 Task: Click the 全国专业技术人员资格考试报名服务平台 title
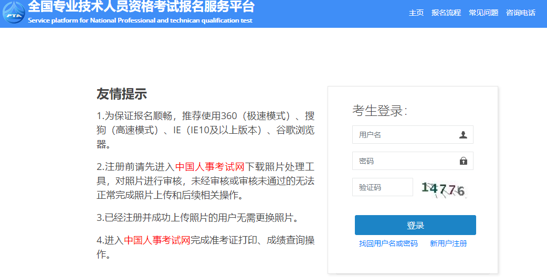141,7
